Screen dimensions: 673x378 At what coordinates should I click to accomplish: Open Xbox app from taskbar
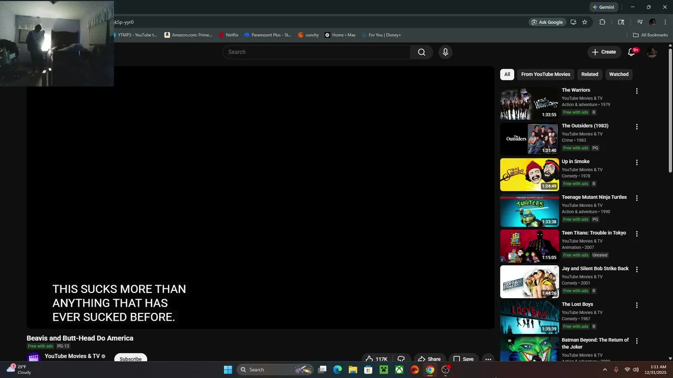(x=399, y=370)
